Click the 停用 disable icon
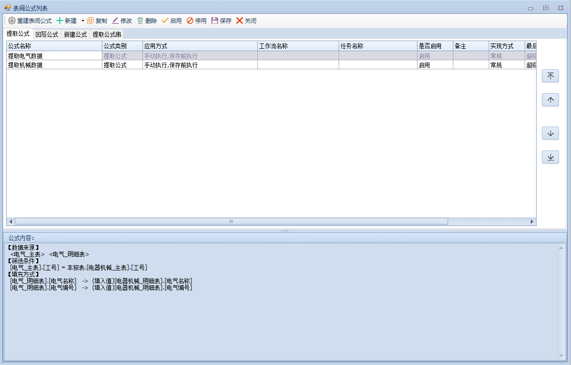The height and width of the screenshot is (365, 571). [190, 21]
